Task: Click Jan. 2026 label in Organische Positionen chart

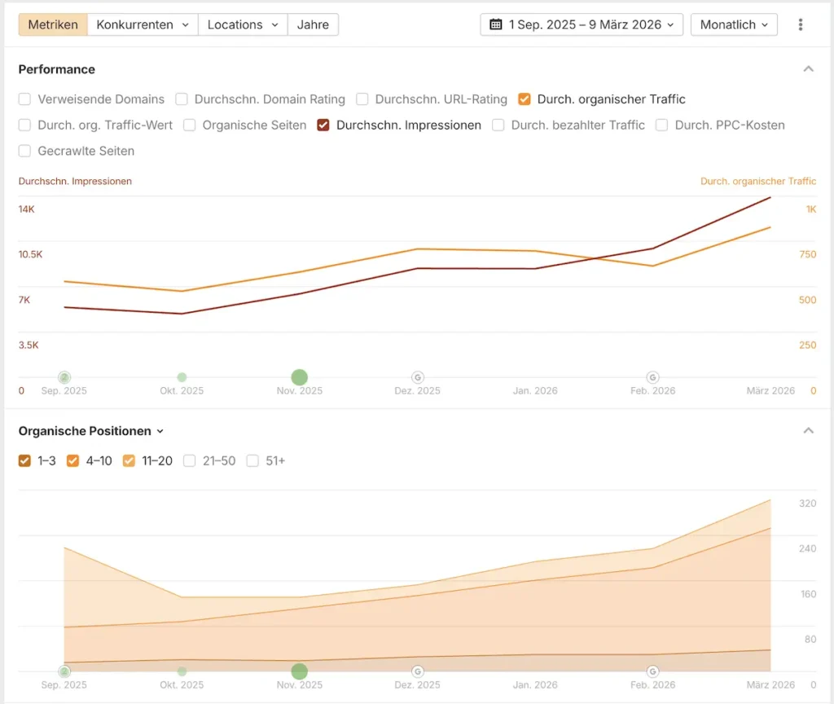Action: 535,684
